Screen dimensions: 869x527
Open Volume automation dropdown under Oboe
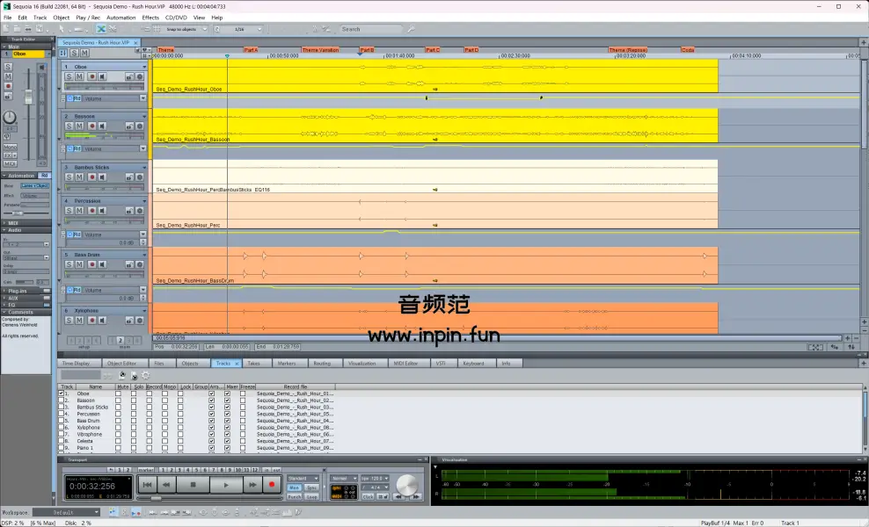pyautogui.click(x=142, y=98)
